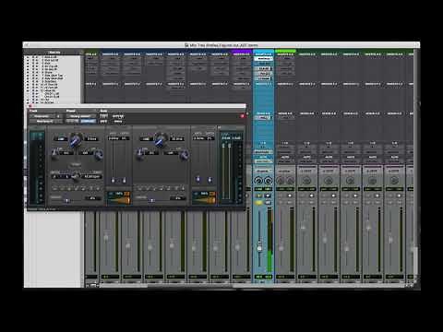Image resolution: width=443 pixels, height=332 pixels.
Task: Open the automation mode selector on highlighted track
Action: [x=263, y=161]
